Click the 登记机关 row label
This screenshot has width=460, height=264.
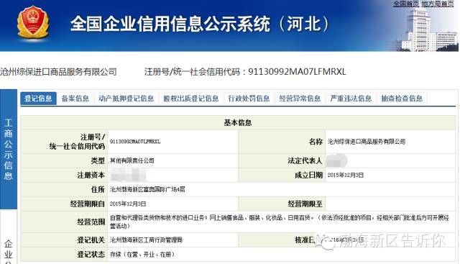[x=91, y=240]
